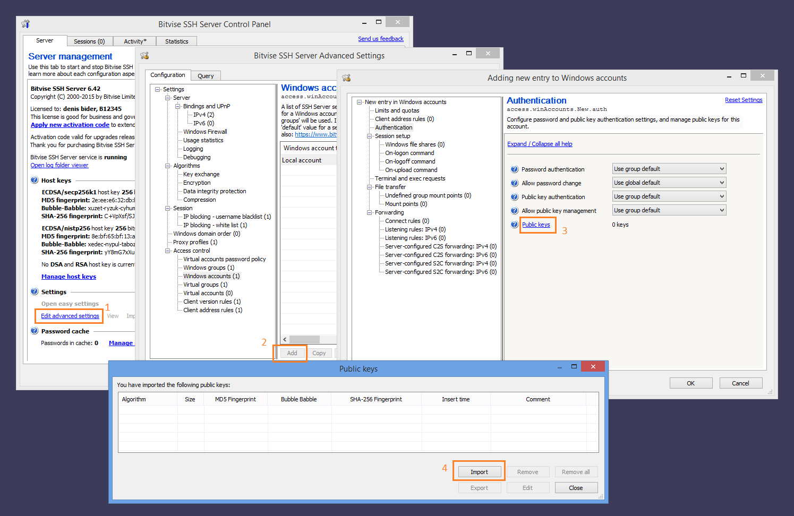Open Password authentication dropdown

(669, 169)
